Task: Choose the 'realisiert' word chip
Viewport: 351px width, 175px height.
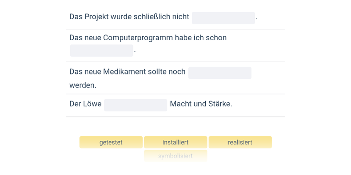Action: pos(240,142)
